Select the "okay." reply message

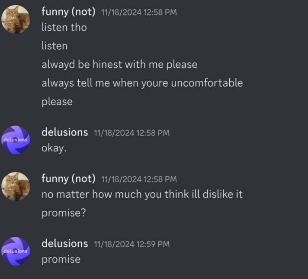click(x=54, y=148)
